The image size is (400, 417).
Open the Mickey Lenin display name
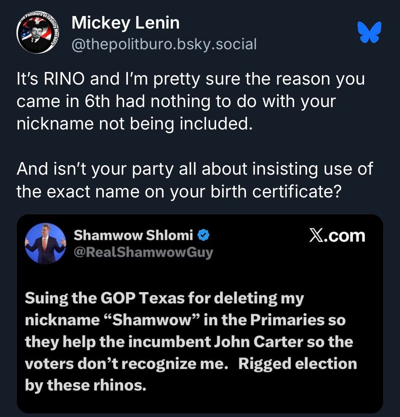126,23
